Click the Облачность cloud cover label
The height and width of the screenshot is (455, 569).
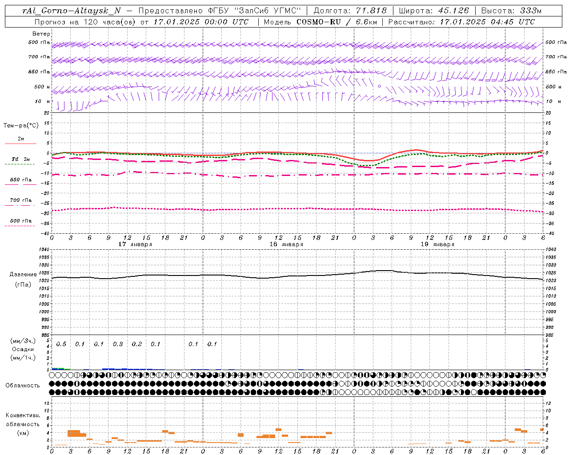pyautogui.click(x=23, y=386)
